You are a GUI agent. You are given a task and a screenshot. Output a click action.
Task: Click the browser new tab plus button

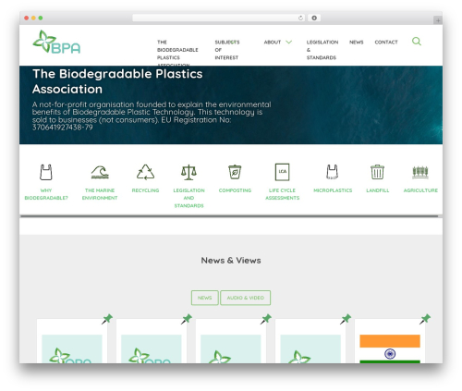pos(438,20)
